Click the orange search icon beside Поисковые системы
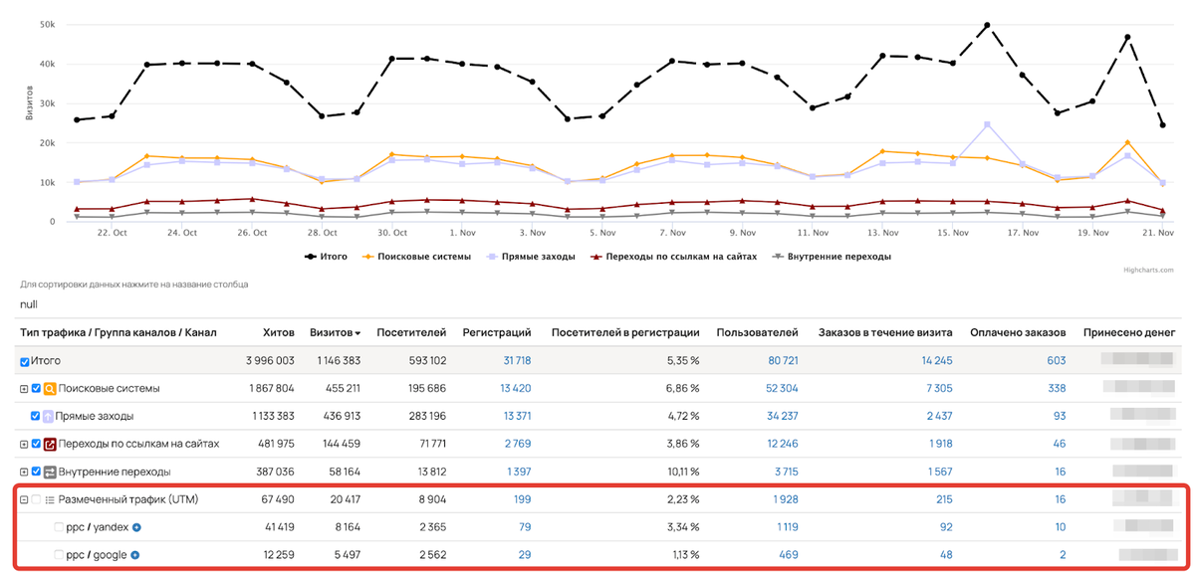 point(50,388)
